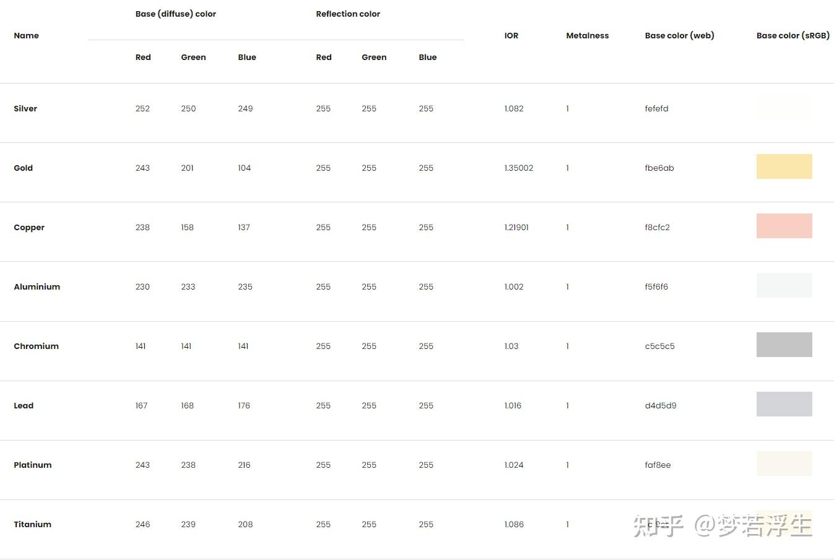834x560 pixels.
Task: Select the Base (diffuse) color header
Action: 176,14
